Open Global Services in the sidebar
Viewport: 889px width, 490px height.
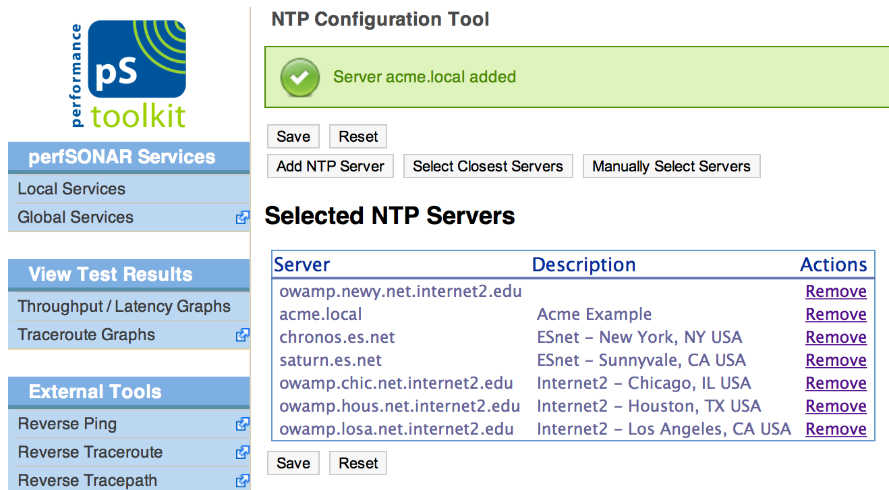(x=76, y=217)
